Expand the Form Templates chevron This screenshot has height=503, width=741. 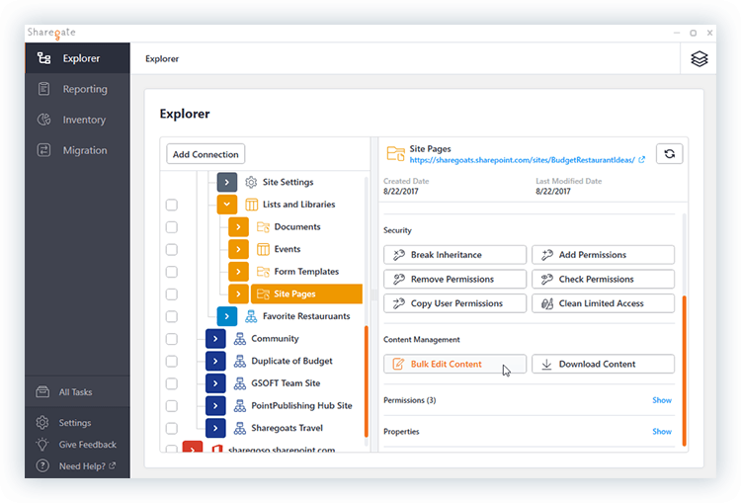click(x=239, y=272)
